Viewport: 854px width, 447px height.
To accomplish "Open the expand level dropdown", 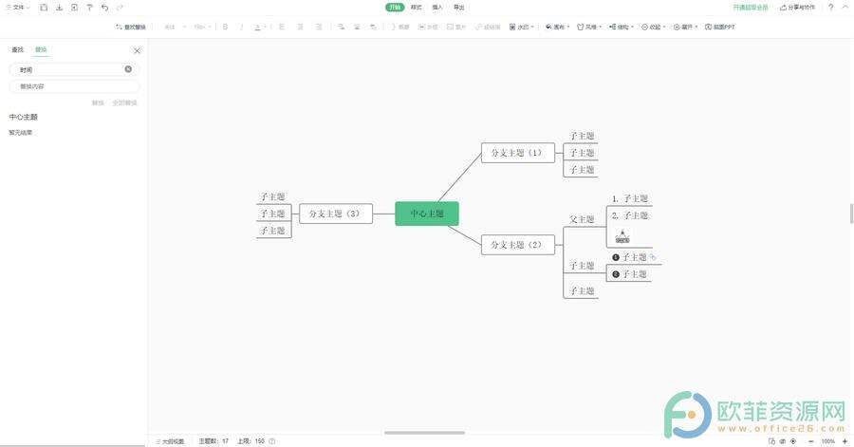I will (686, 27).
